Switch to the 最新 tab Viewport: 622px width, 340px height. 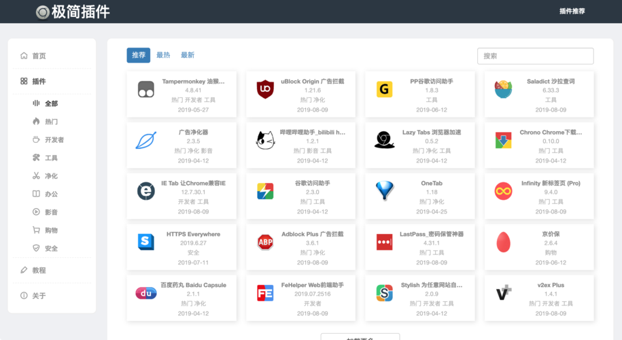tap(188, 55)
